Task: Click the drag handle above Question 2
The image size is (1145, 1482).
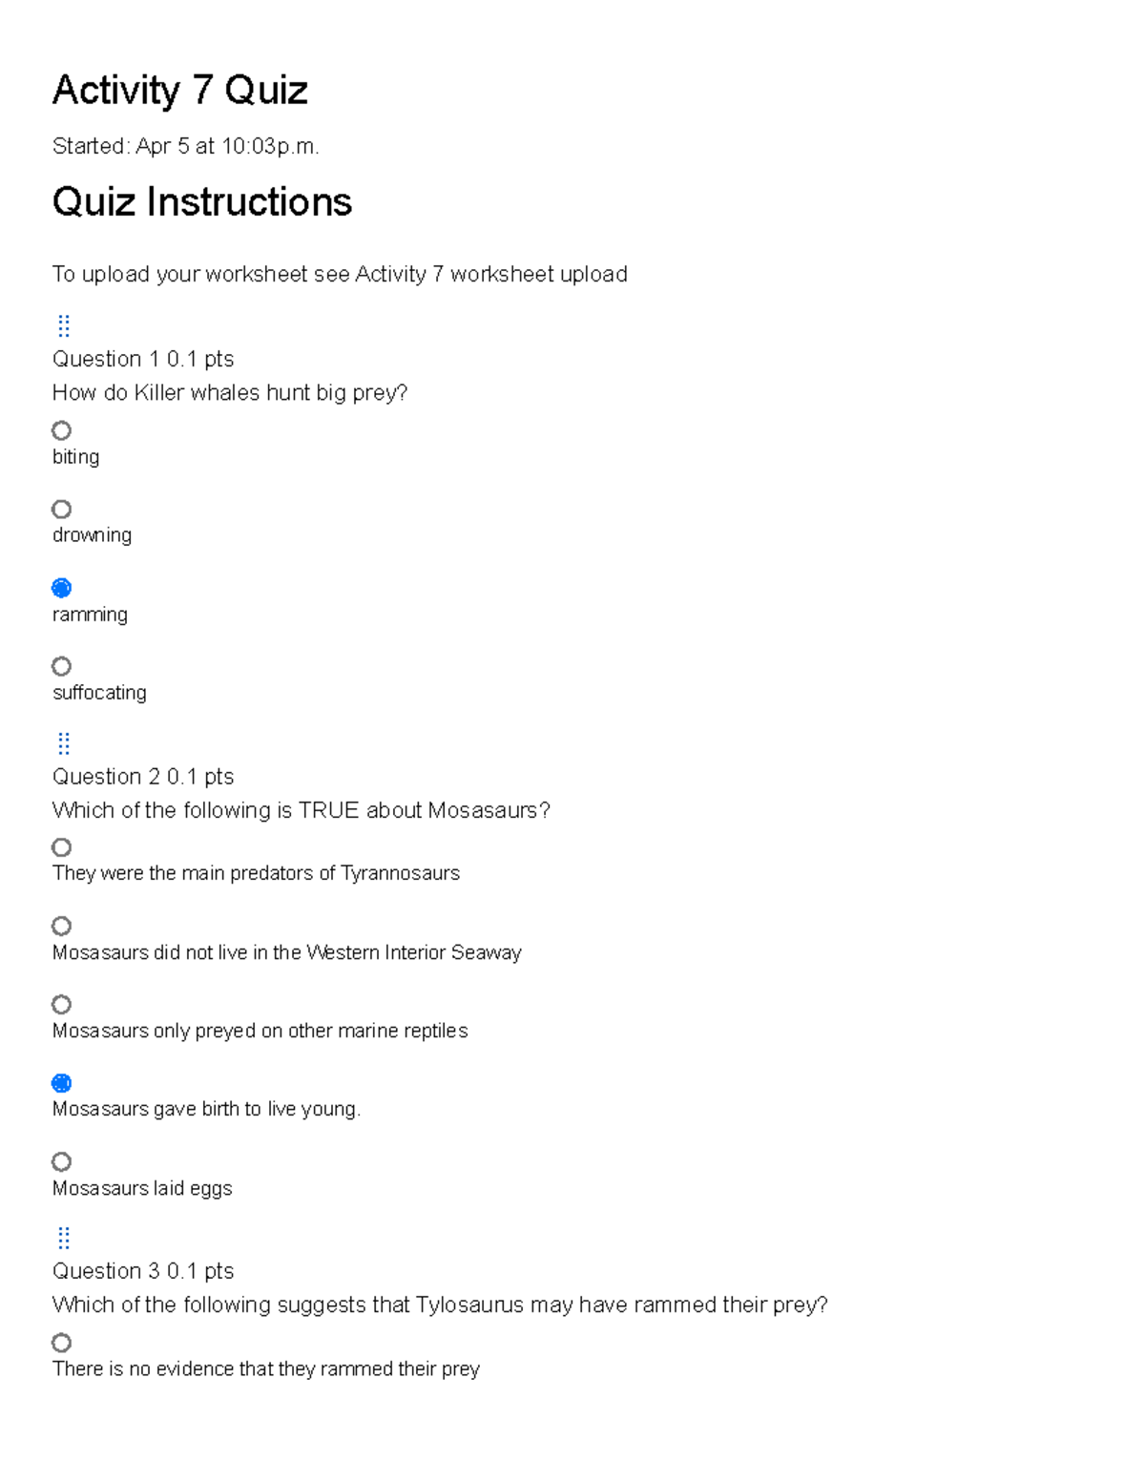Action: 63,743
